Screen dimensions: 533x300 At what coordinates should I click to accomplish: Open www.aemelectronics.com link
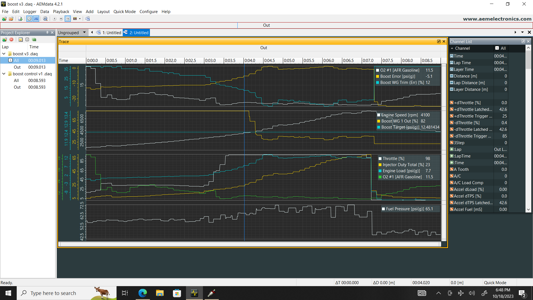(x=497, y=19)
